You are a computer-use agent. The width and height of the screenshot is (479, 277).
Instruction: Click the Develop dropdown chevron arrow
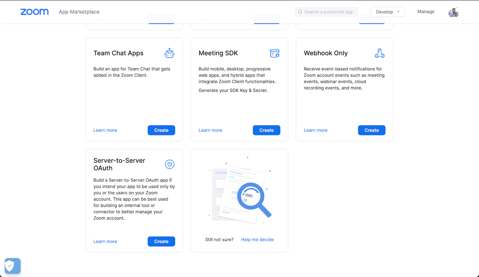[x=398, y=12]
